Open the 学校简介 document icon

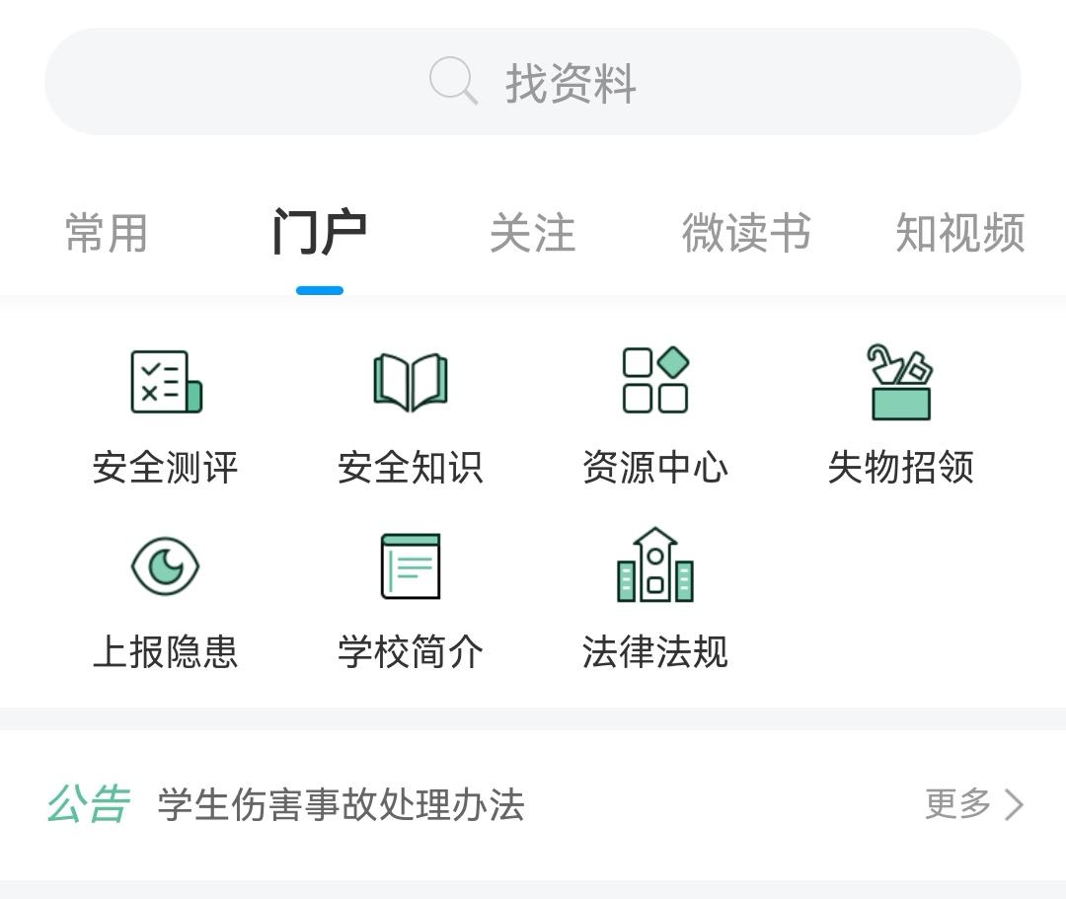(x=410, y=566)
